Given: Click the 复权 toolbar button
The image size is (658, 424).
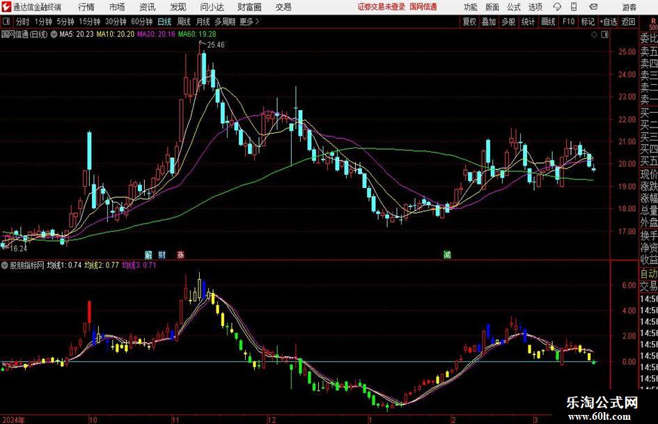Looking at the screenshot, I should pos(469,22).
